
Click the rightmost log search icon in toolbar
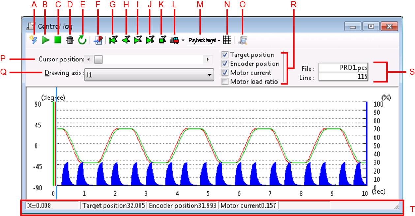(243, 40)
